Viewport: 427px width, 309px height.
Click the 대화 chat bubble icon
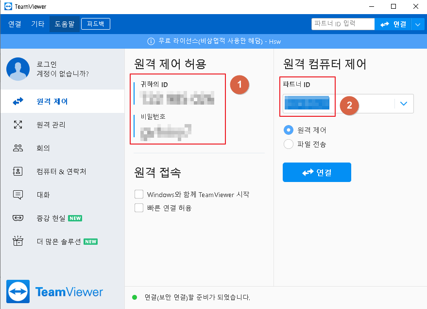click(x=18, y=195)
